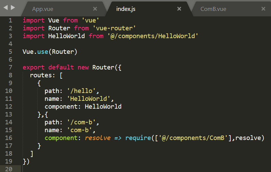Click the 'vue' string on line 1
This screenshot has width=271, height=172.
coord(90,20)
